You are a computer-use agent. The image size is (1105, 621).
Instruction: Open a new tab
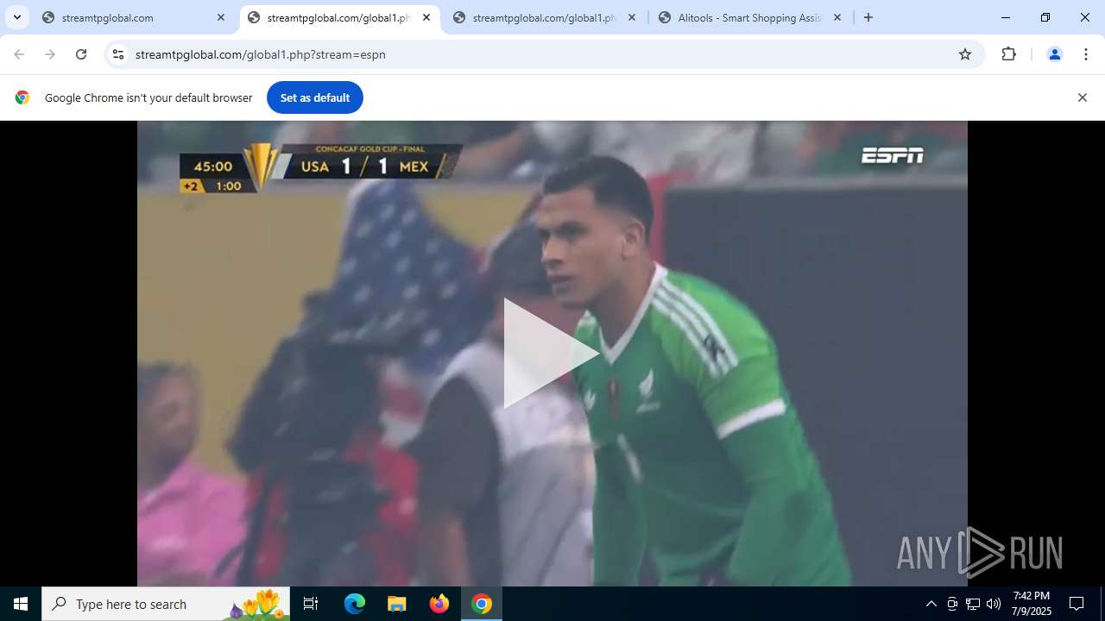(868, 17)
